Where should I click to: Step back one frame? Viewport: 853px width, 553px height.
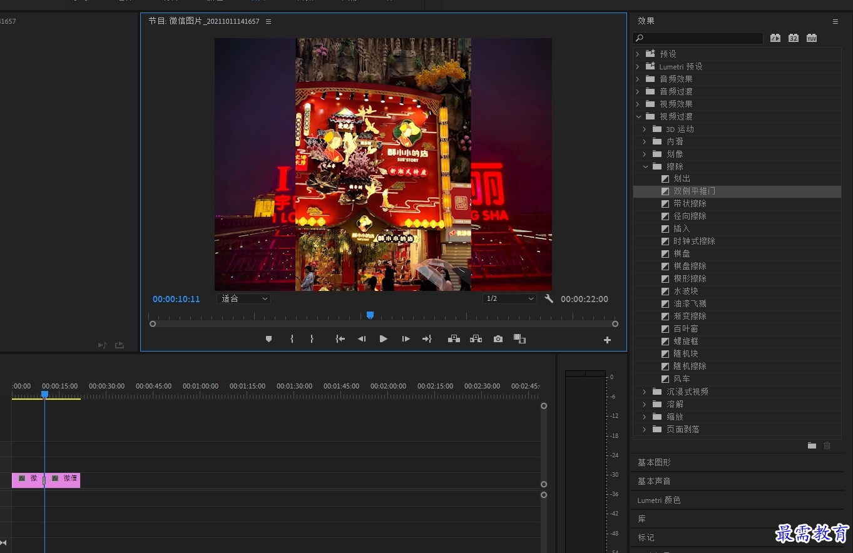[x=362, y=339]
